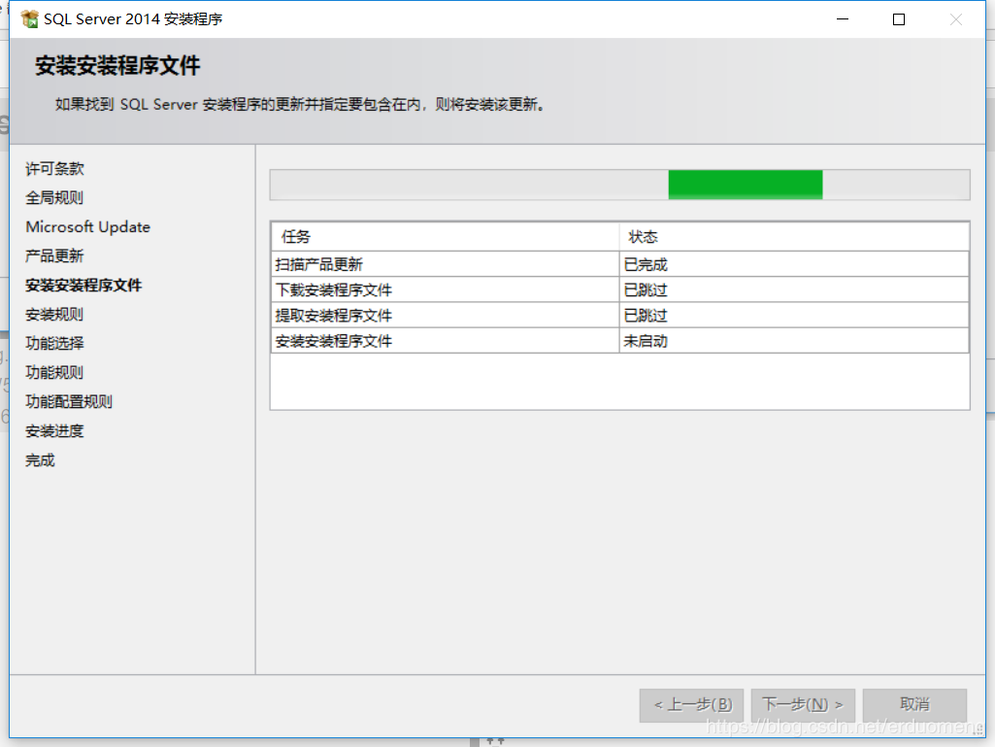Image resolution: width=995 pixels, height=747 pixels.
Task: Click the 取消 cancel button
Action: click(x=915, y=705)
